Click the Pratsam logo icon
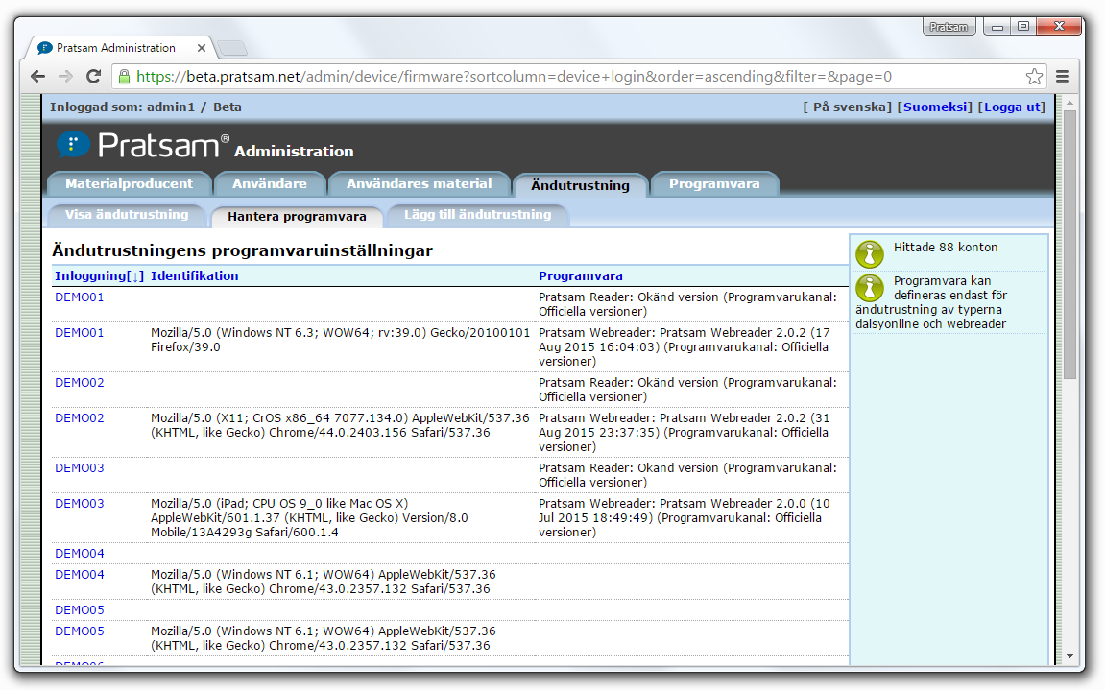Image resolution: width=1105 pixels, height=690 pixels. (73, 144)
